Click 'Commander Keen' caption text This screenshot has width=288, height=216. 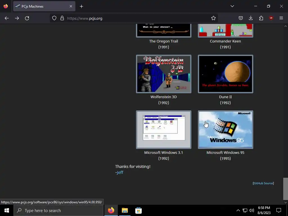225,41
